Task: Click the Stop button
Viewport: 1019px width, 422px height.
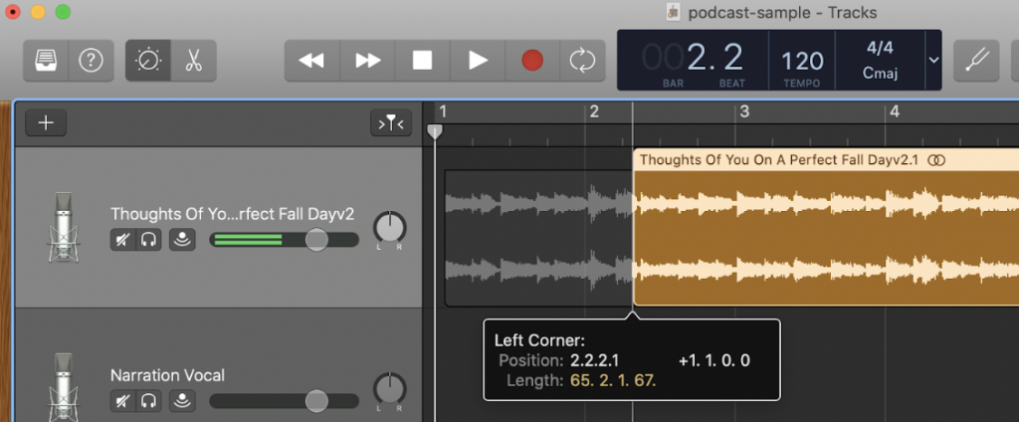Action: pyautogui.click(x=422, y=61)
